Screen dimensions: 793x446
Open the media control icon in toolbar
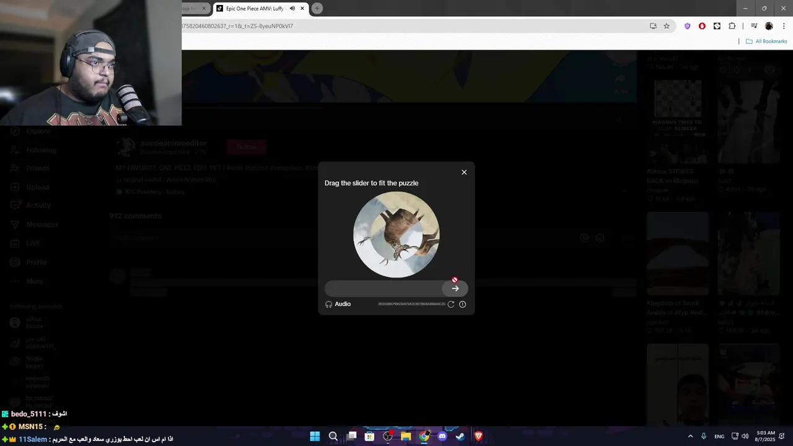(x=754, y=26)
